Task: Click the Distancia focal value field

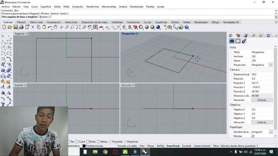Action: 262,74
